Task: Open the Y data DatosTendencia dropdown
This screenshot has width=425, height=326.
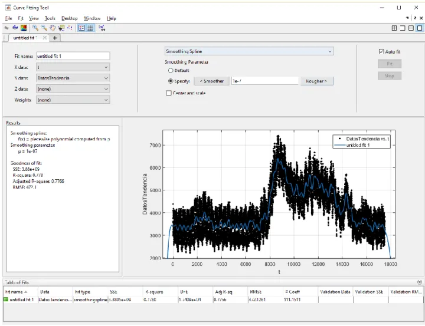Action: tap(73, 78)
